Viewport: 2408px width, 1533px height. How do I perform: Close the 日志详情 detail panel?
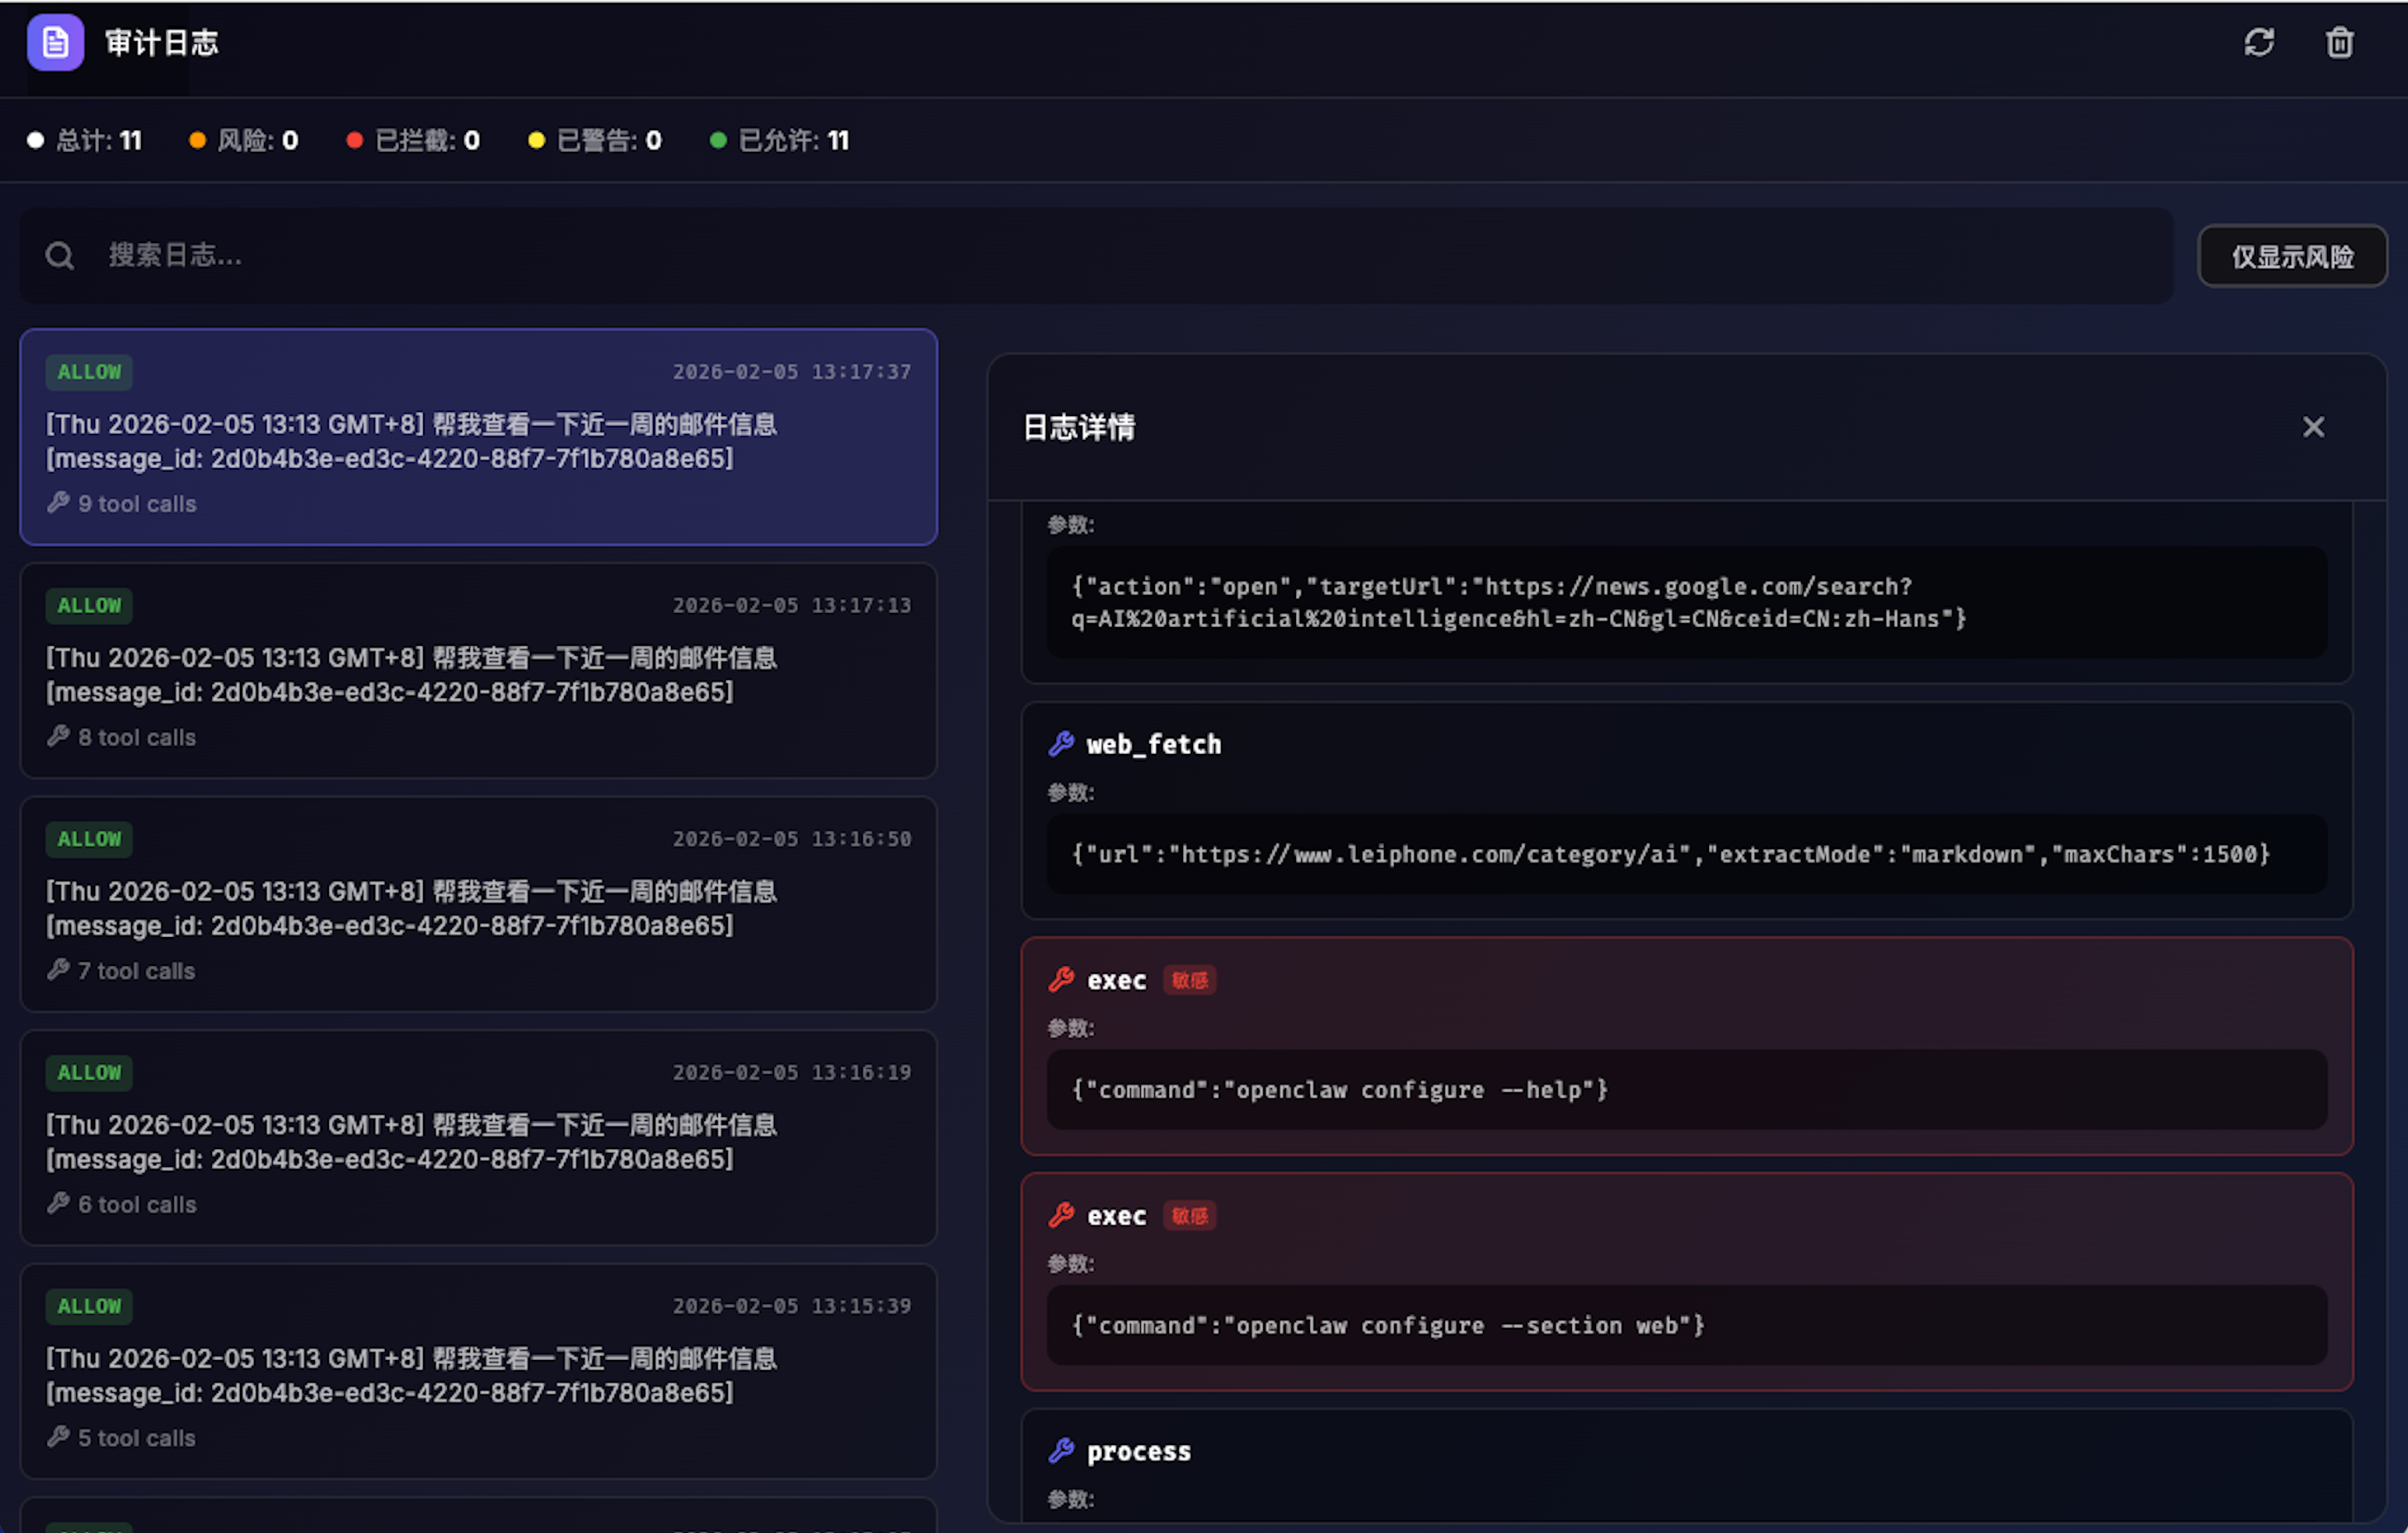(2313, 427)
